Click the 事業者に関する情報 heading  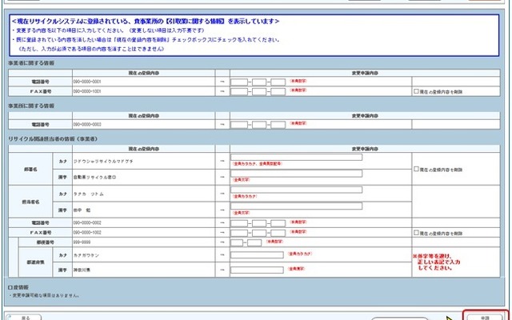click(x=31, y=63)
